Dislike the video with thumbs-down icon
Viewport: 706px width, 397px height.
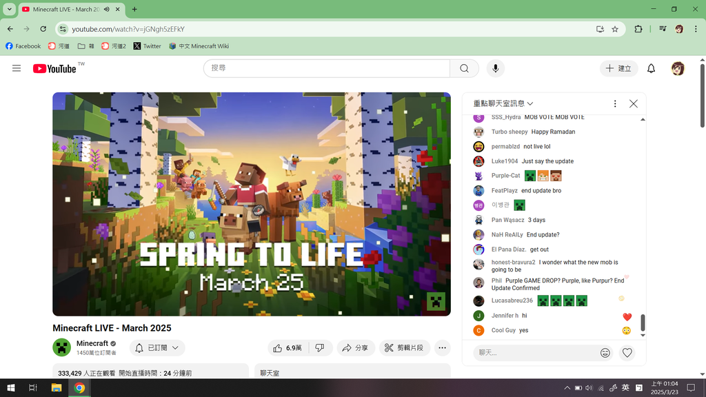[320, 348]
